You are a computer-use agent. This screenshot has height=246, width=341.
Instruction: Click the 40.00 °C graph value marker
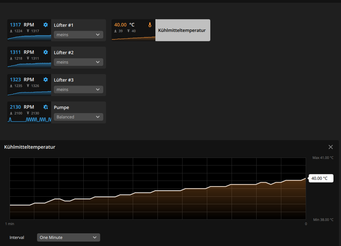(321, 178)
